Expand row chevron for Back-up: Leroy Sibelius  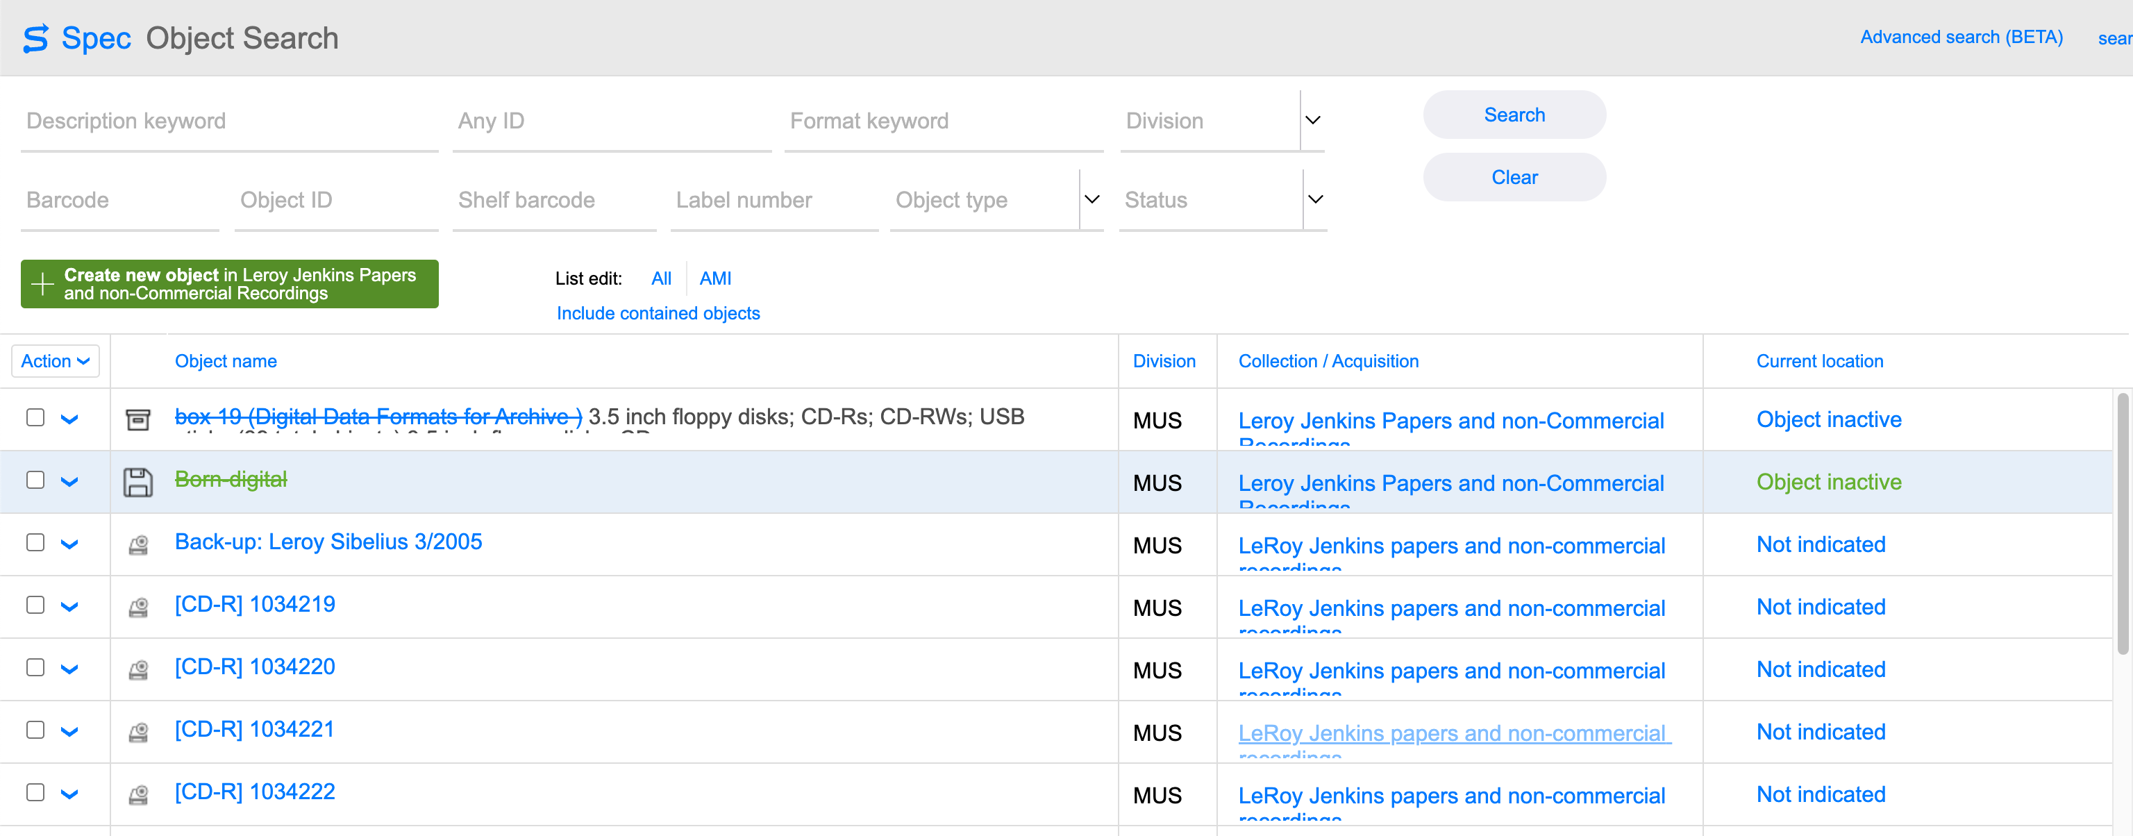69,544
